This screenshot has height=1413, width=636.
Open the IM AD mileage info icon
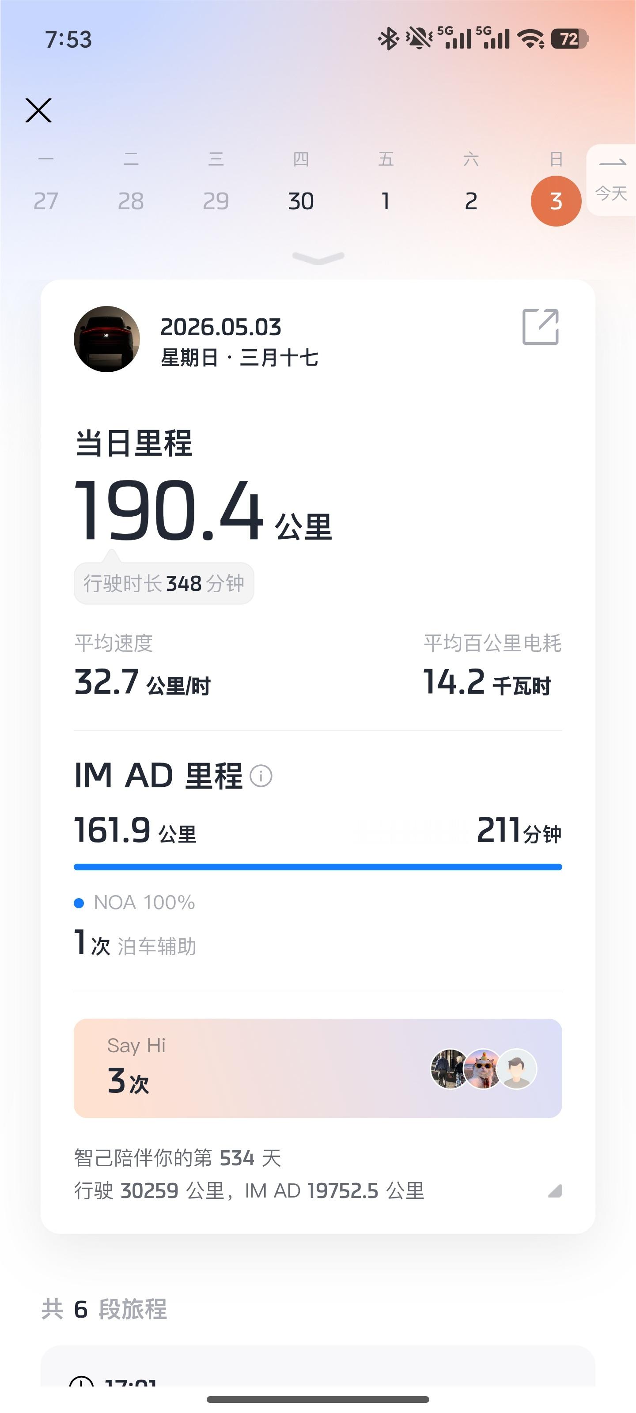(x=261, y=776)
